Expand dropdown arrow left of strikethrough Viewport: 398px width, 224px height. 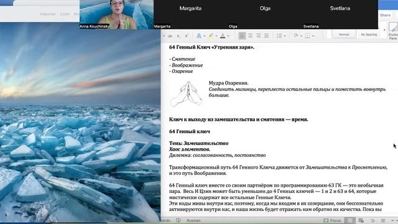164,36
